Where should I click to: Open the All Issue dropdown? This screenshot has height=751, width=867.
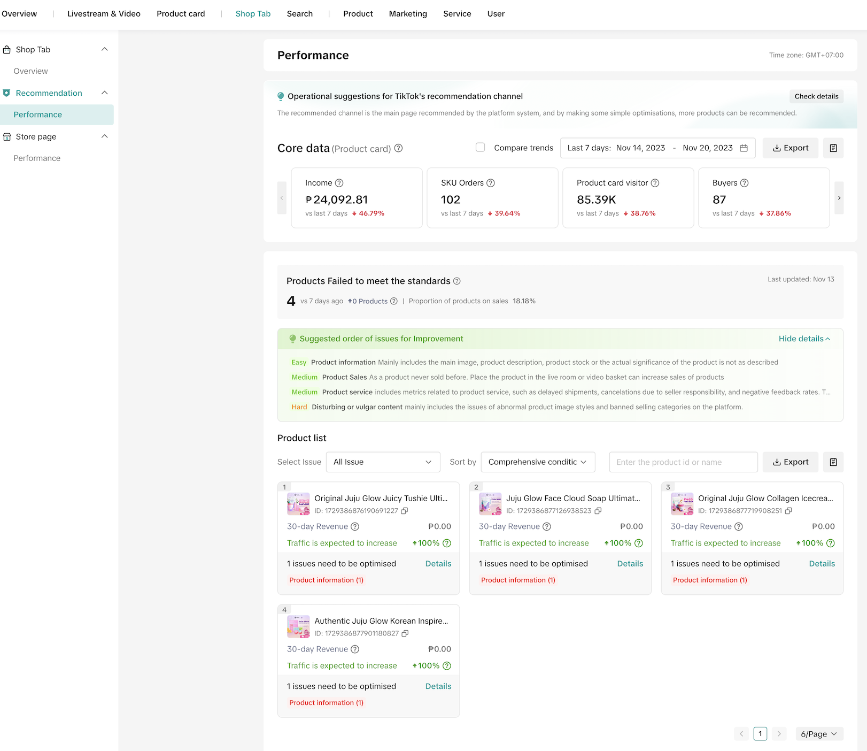tap(383, 462)
